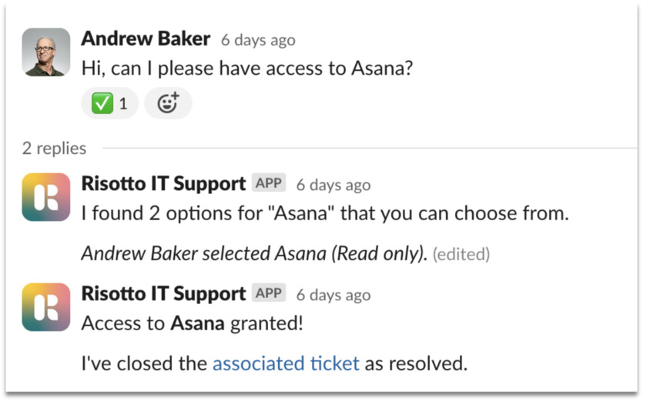Click Andrew Baker's profile photo
The width and height of the screenshot is (647, 405).
[45, 52]
